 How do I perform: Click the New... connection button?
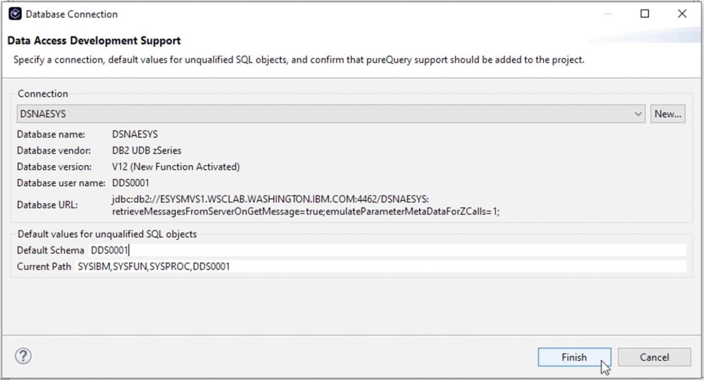coord(668,114)
